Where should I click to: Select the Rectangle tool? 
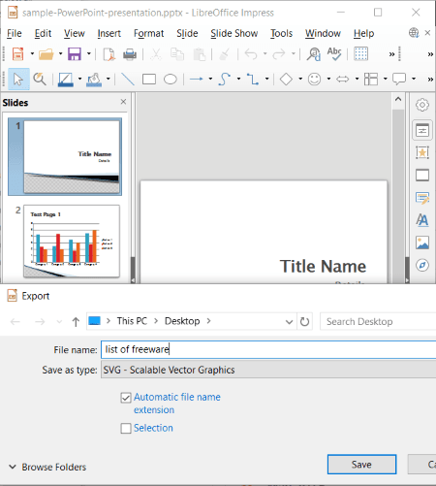point(149,79)
